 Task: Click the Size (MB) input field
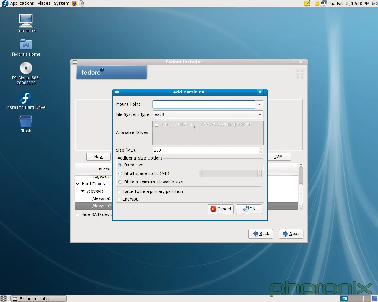point(206,150)
